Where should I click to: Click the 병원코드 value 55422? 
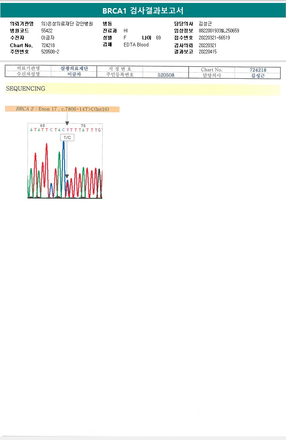pos(47,31)
